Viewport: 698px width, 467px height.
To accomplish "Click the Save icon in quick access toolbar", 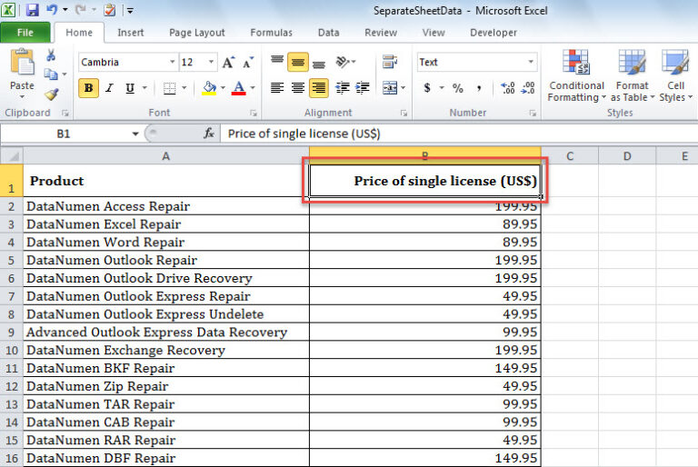I will click(x=33, y=10).
